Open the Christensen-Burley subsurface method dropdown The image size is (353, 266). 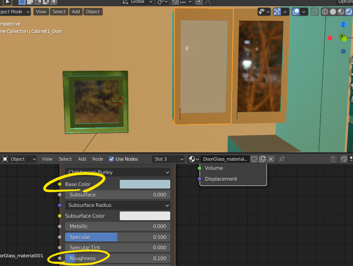click(x=118, y=172)
